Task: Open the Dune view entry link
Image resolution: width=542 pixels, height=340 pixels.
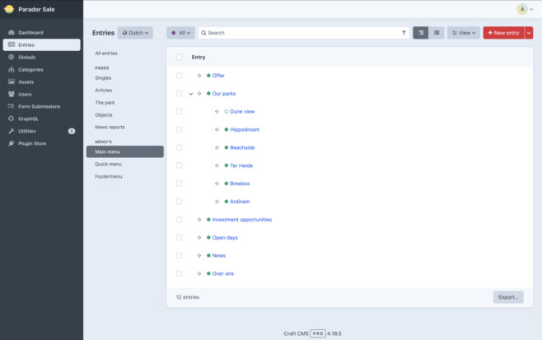Action: point(242,112)
